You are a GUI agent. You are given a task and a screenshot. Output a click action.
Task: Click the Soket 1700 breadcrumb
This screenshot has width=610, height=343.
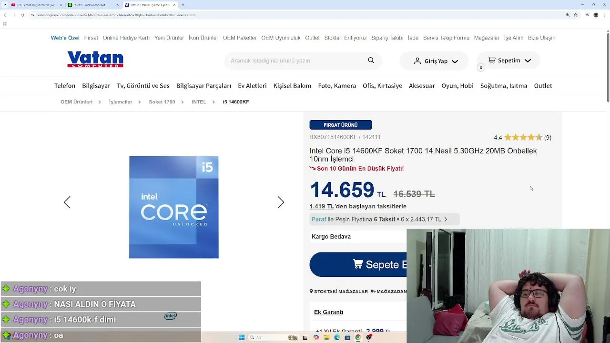point(162,102)
